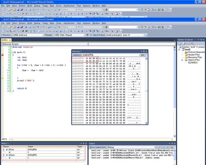The width and height of the screenshot is (206, 165).
Task: Click Restart debugging icon in front window
Action: pos(82,31)
